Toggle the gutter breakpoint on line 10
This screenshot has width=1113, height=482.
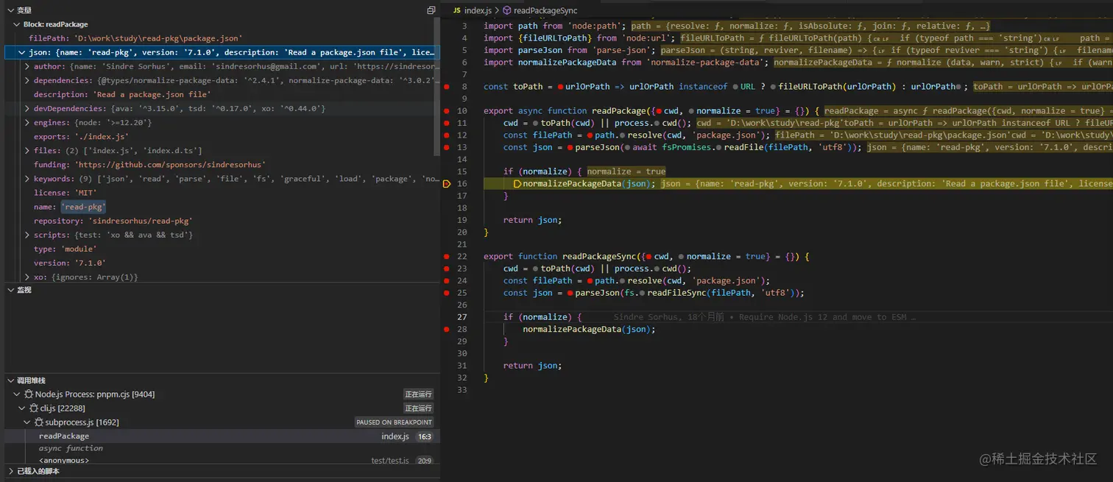click(x=446, y=111)
